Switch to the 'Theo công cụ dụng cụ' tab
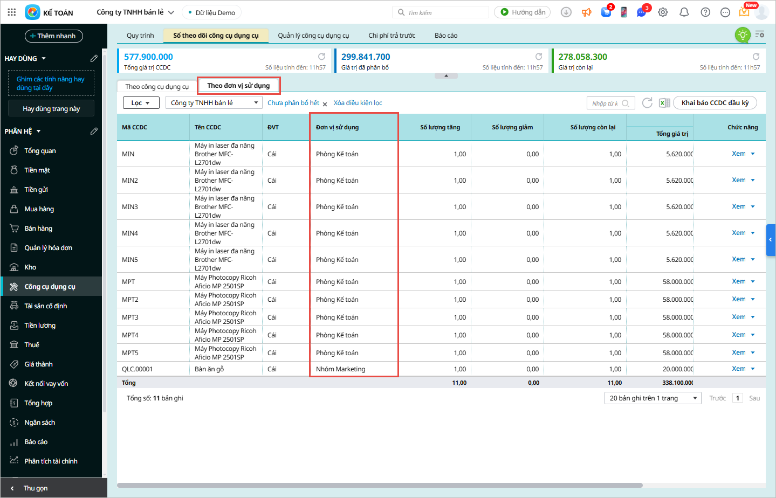 pyautogui.click(x=157, y=87)
